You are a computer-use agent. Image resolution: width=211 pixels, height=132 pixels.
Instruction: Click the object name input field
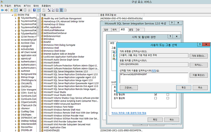coord(154,78)
